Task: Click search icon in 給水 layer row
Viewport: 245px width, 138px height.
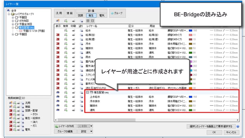Action: click(66, 30)
